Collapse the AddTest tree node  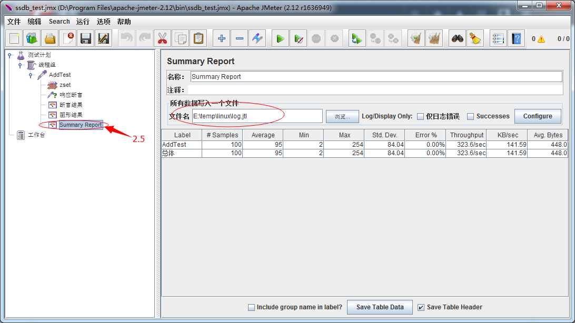pos(31,75)
